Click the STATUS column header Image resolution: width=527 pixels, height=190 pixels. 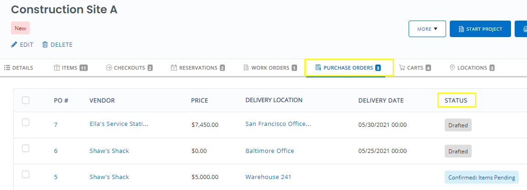pos(456,100)
